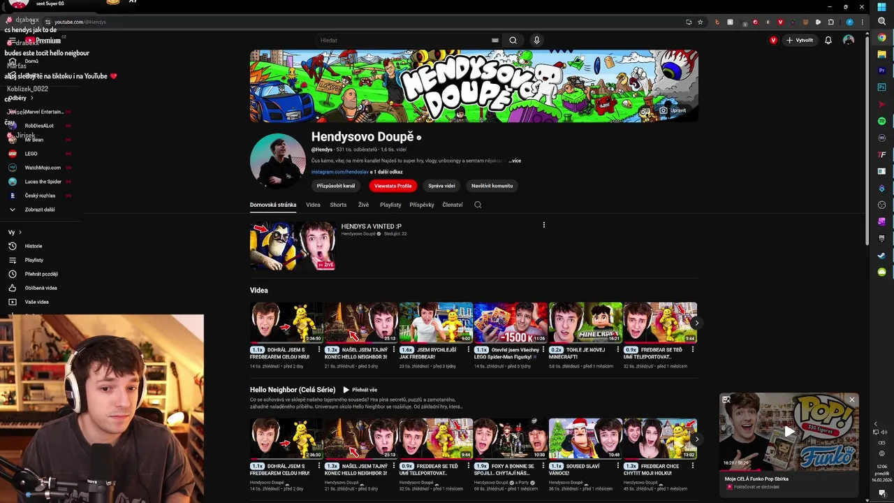
Task: Open Steam from the taskbar
Action: (x=881, y=255)
